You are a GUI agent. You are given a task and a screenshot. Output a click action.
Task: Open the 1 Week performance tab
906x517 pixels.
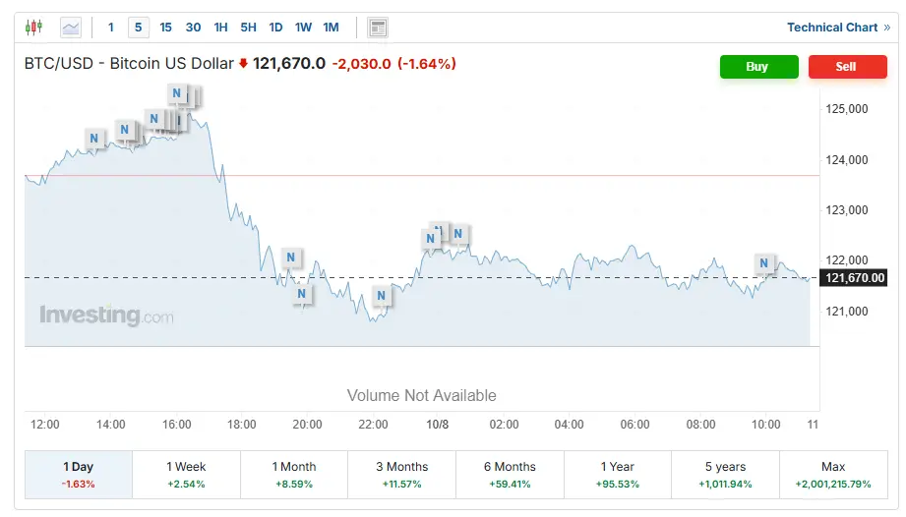(x=186, y=474)
